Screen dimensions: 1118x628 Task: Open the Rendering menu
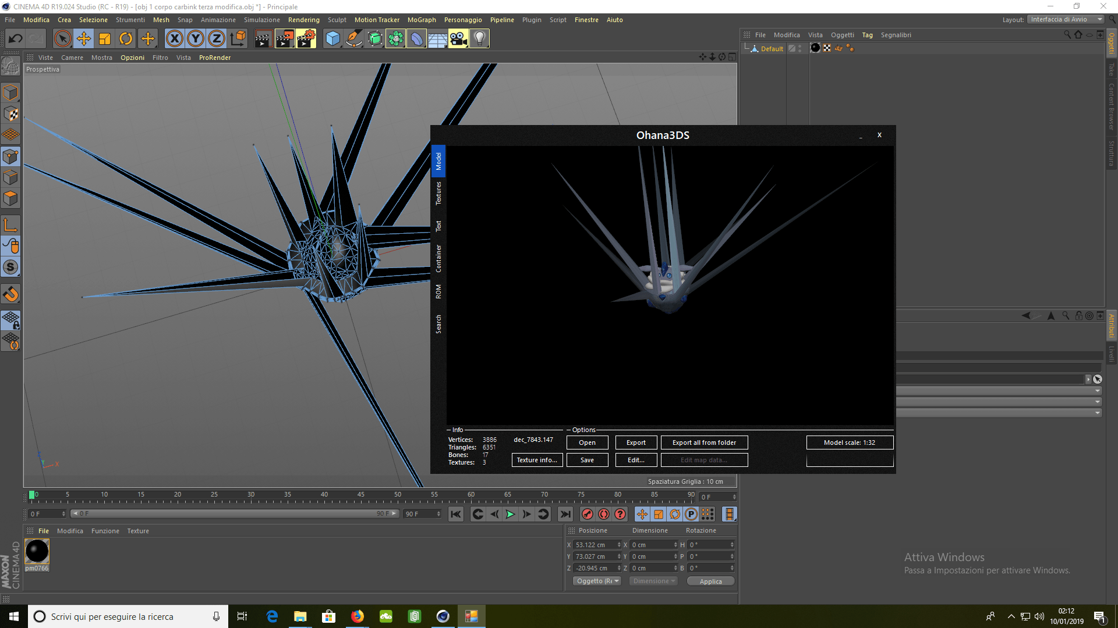click(303, 20)
